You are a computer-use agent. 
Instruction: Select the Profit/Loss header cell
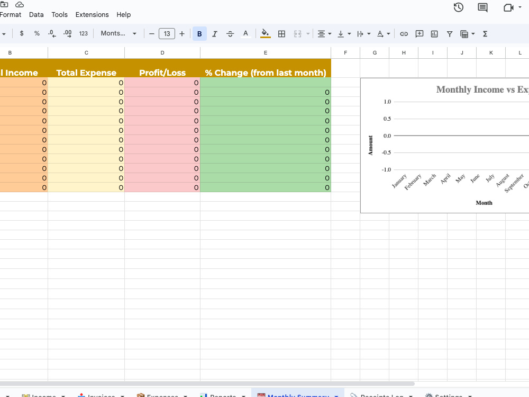pos(162,68)
